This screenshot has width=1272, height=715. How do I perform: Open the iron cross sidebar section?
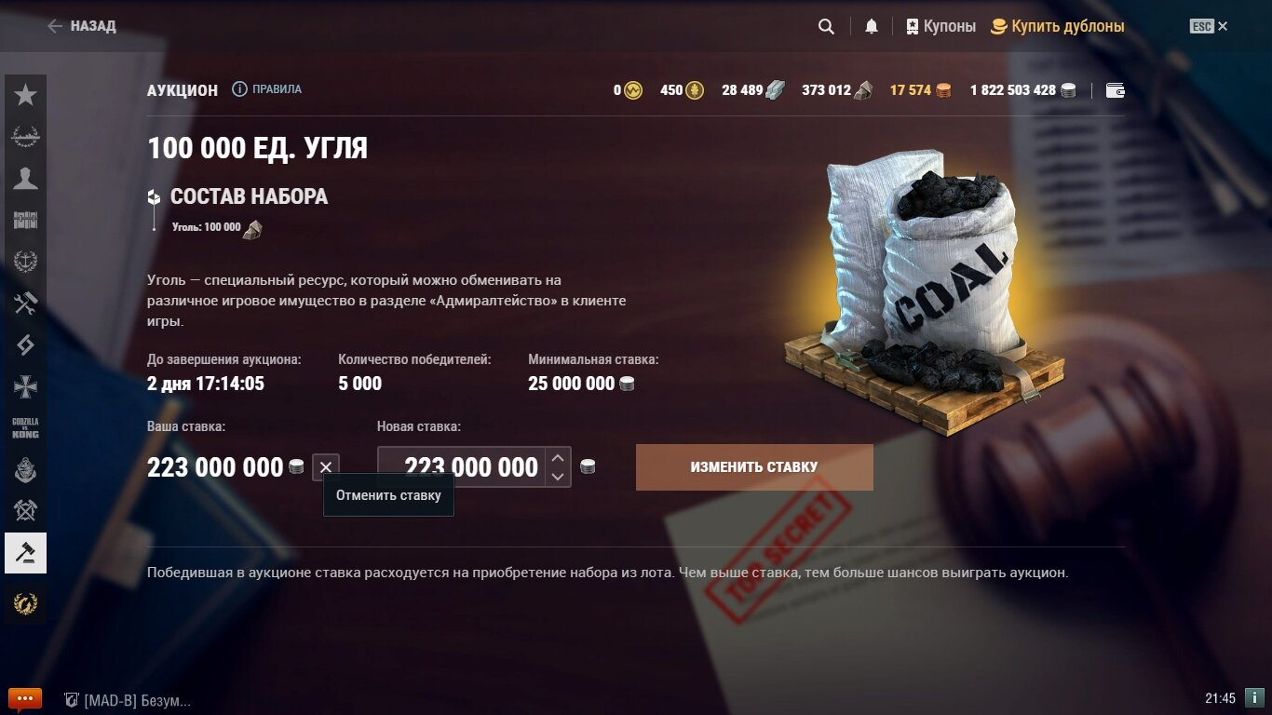(x=25, y=386)
